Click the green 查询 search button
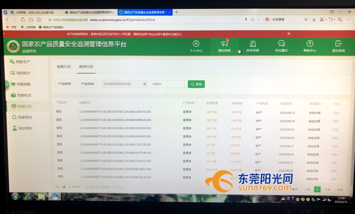This screenshot has width=355, height=214. coord(196,84)
